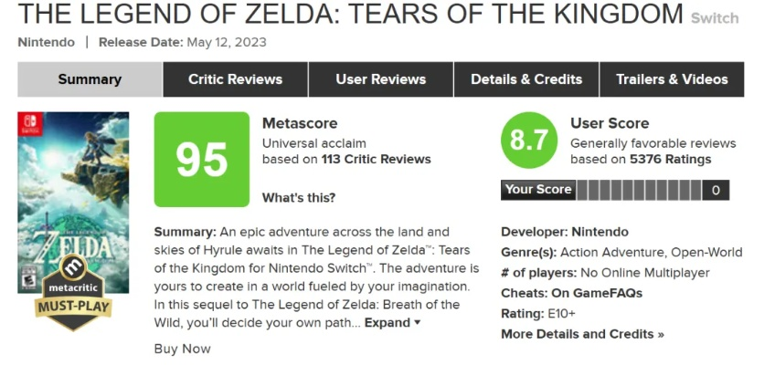775x365 pixels.
Task: Click the green 8.7 User Score circle
Action: pos(529,141)
